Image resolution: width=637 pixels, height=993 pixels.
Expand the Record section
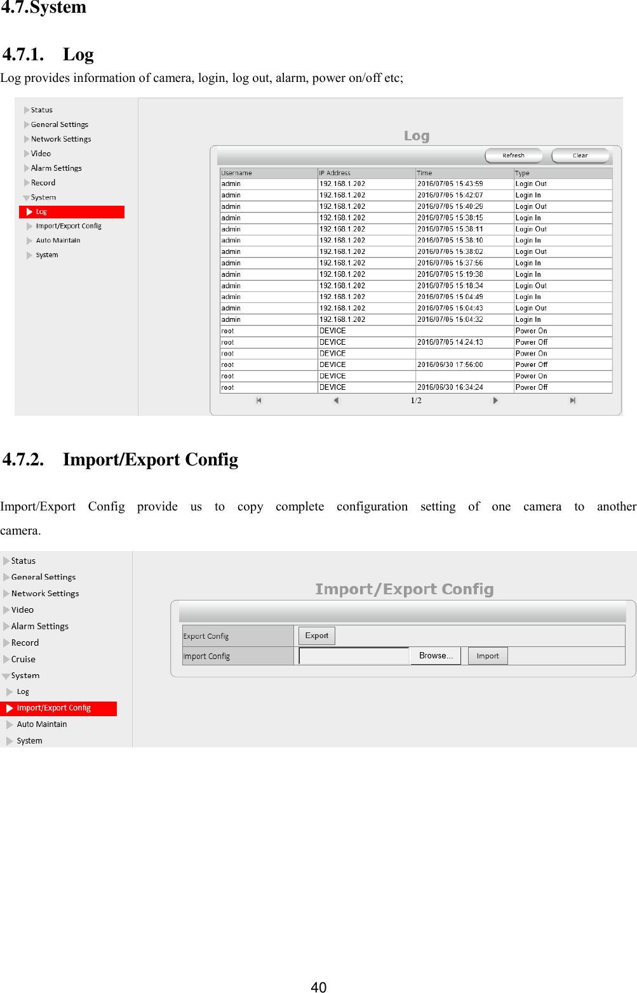point(43,182)
